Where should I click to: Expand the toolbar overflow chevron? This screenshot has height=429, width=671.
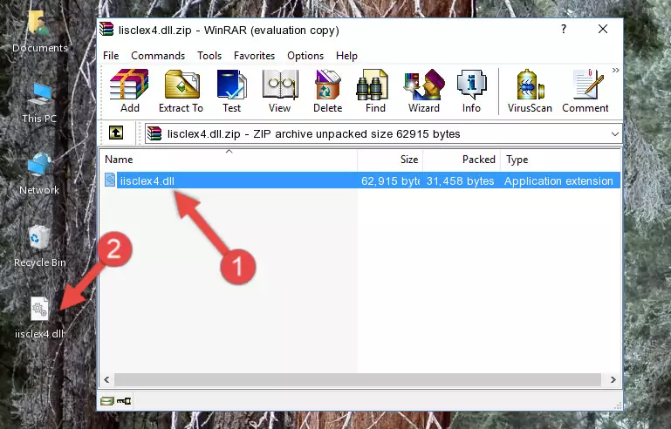click(615, 70)
